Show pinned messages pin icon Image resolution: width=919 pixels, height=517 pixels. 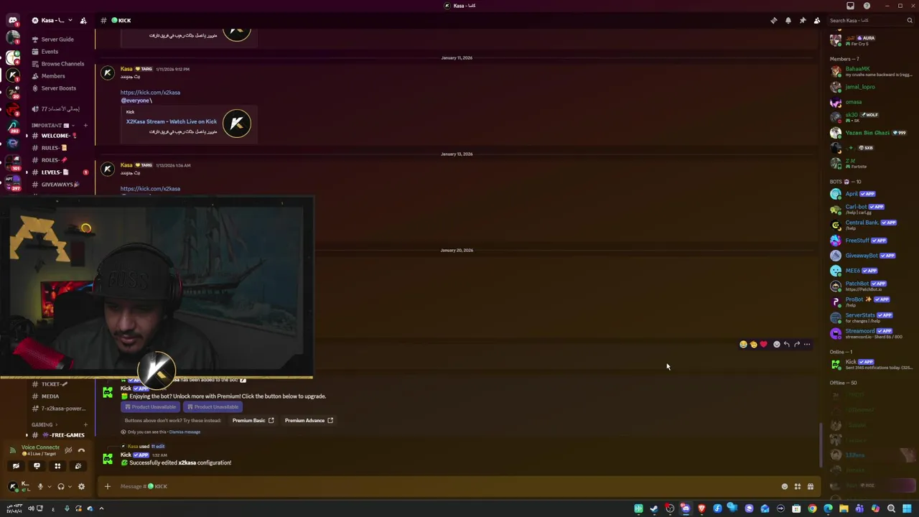click(803, 20)
